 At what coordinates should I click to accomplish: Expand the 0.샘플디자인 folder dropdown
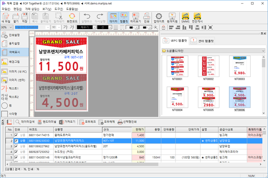point(263,51)
